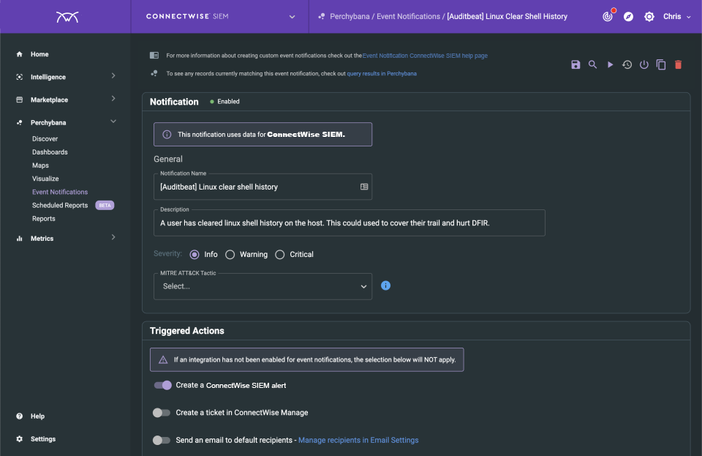
Task: Select the Warning severity radio button
Action: click(x=230, y=255)
